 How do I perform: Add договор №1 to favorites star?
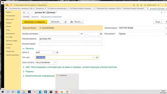[32, 13]
